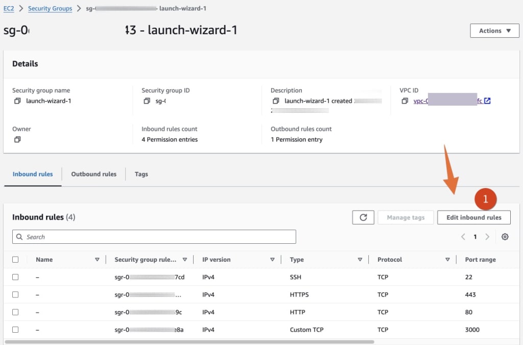The height and width of the screenshot is (345, 523).
Task: Click Edit inbound rules button
Action: [473, 218]
